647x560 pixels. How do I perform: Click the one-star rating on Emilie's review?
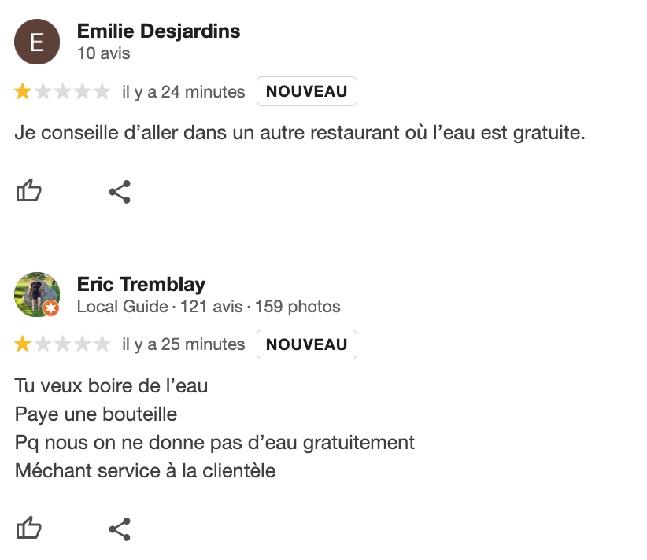pyautogui.click(x=62, y=91)
